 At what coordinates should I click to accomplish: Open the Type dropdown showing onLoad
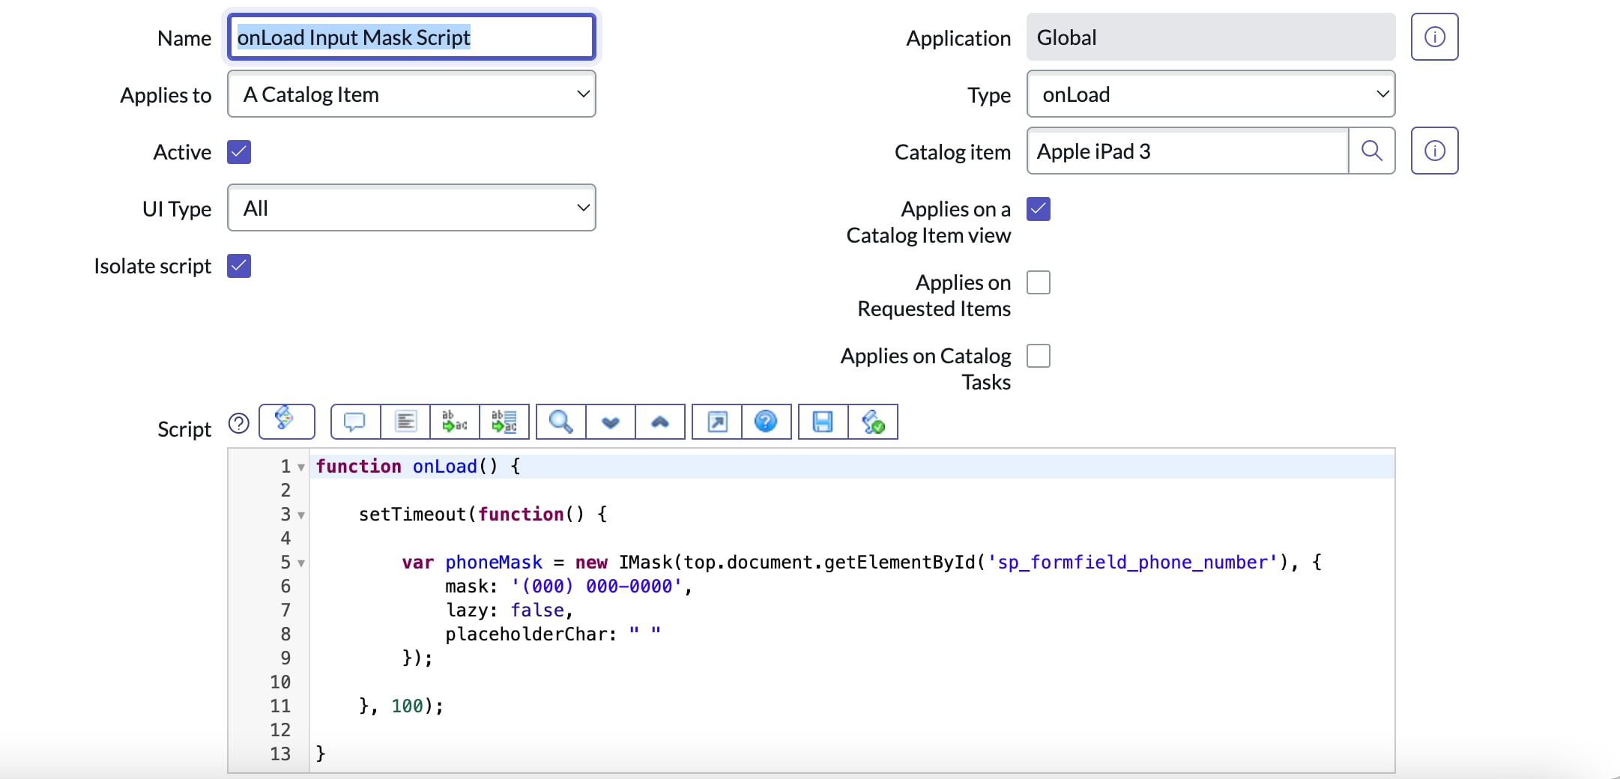click(1211, 94)
